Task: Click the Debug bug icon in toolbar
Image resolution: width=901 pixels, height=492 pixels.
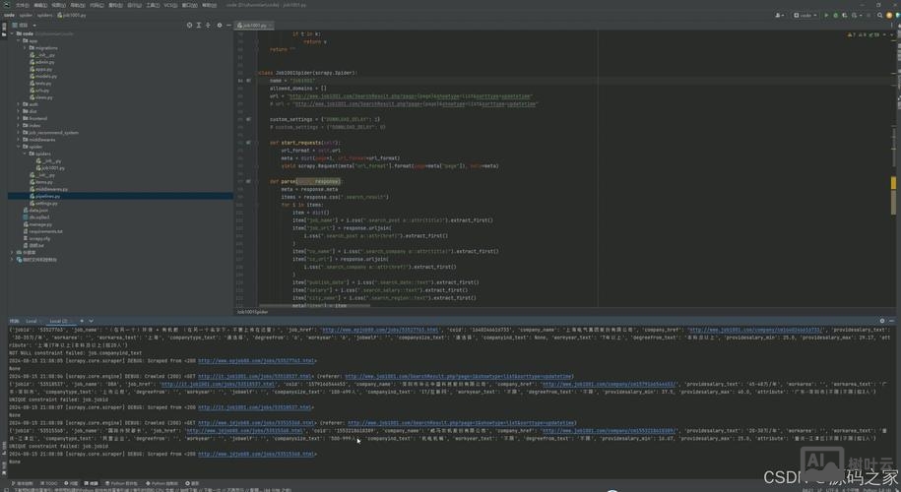Action: (835, 15)
